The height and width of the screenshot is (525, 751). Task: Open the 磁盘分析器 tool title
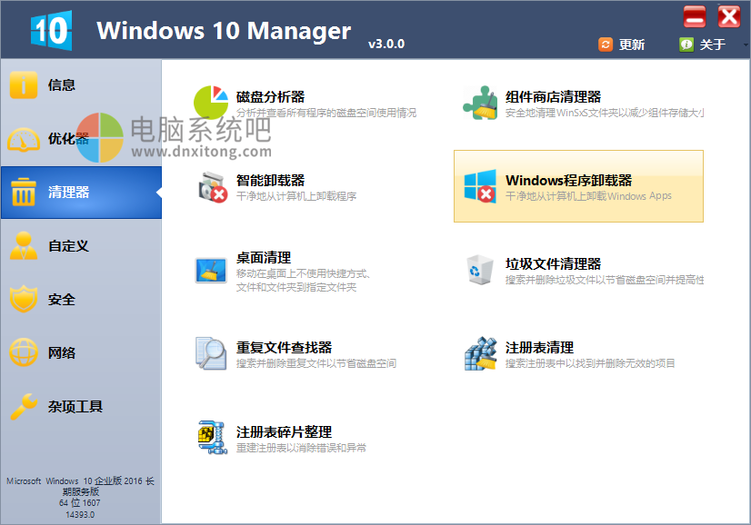pyautogui.click(x=270, y=96)
